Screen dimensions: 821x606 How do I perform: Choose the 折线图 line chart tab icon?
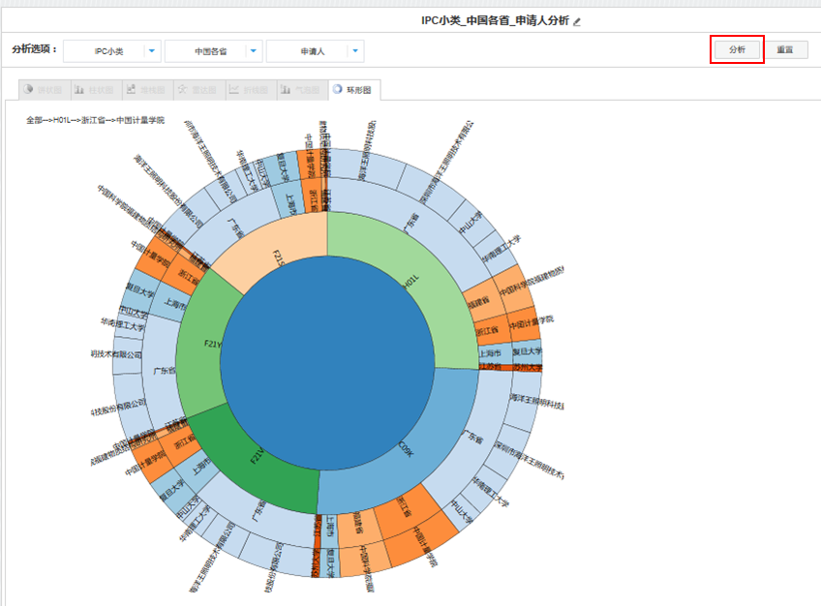[234, 90]
